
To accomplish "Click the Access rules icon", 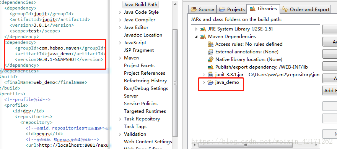I will tap(210, 44).
